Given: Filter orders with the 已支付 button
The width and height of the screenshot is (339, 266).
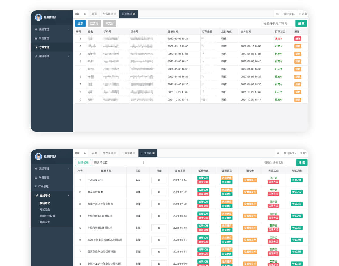Looking at the screenshot, I should click(94, 23).
